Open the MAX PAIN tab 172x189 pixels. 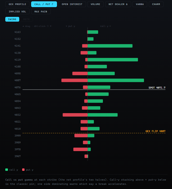(41, 11)
